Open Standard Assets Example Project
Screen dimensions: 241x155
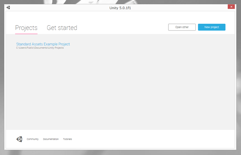[x=43, y=44]
